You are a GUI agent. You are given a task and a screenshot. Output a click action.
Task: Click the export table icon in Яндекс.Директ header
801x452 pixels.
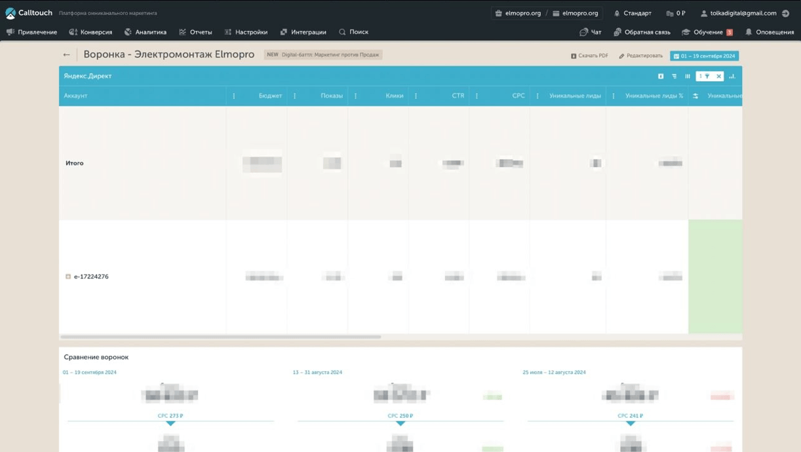point(661,77)
